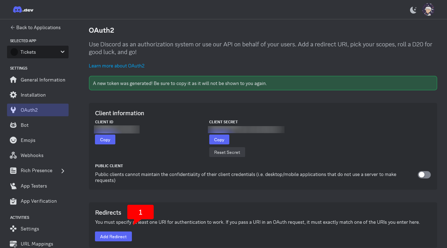Screen dimensions: 447x248
Task: Open General Information via its house icon
Action: point(13,80)
